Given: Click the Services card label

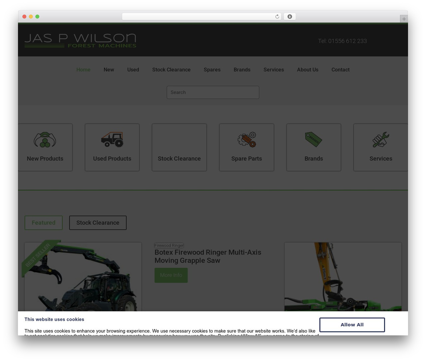Looking at the screenshot, I should coord(381,159).
